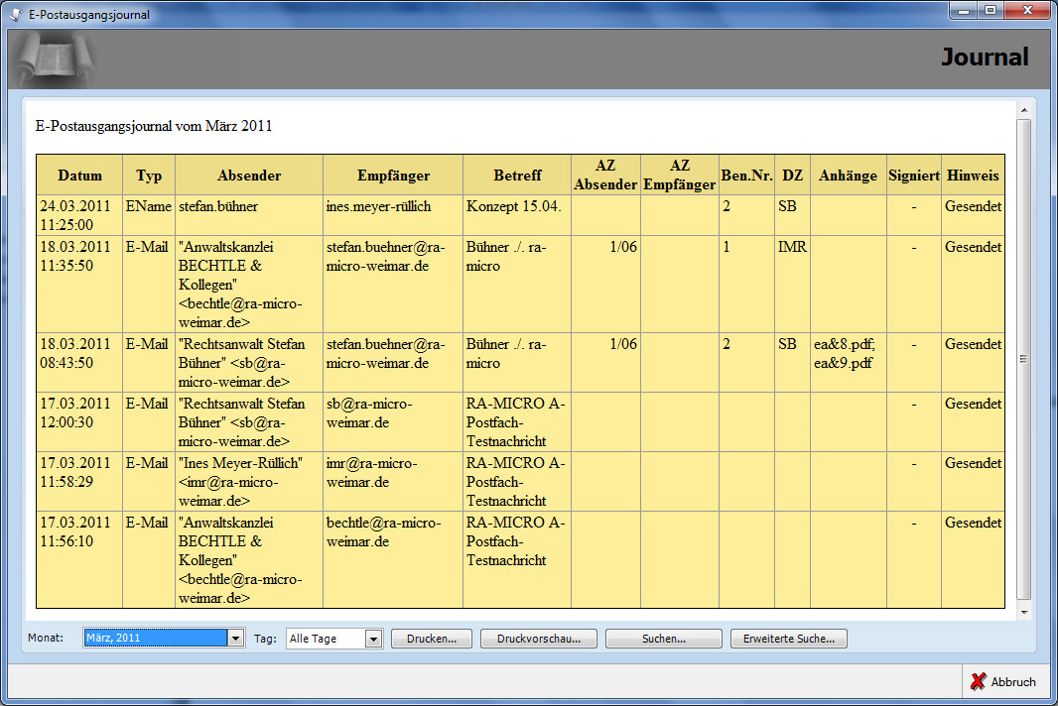Open the Monat dropdown showing März, 2011
This screenshot has height=706, width=1058.
tap(235, 639)
